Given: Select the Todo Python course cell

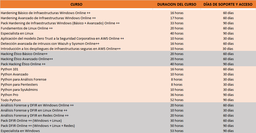Looking at the screenshot, I should pyautogui.click(x=11, y=100).
